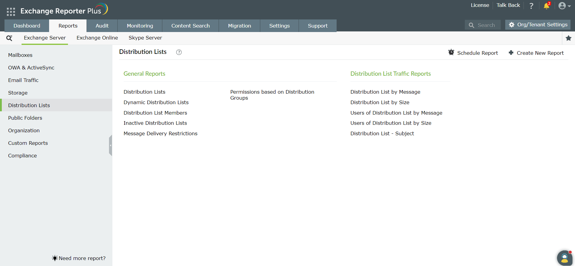Screen dimensions: 575x266
Task: Switch to the Dashboard tab
Action: [27, 26]
